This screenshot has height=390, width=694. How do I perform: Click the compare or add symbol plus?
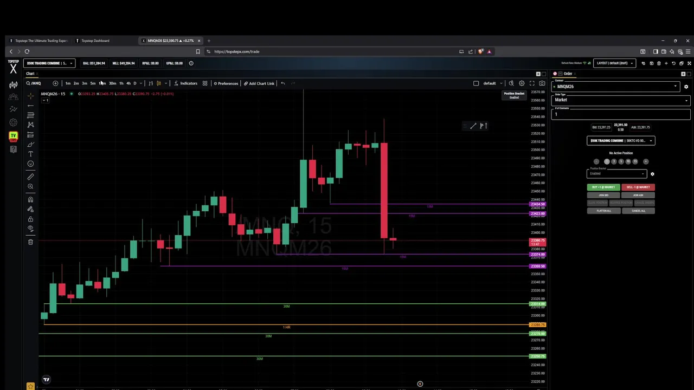[x=55, y=83]
